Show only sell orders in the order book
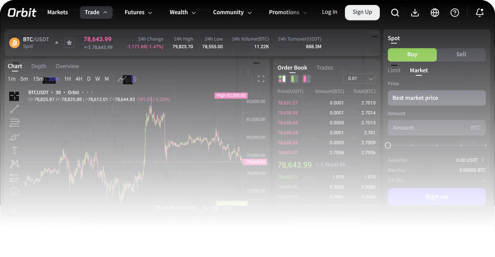 click(307, 79)
